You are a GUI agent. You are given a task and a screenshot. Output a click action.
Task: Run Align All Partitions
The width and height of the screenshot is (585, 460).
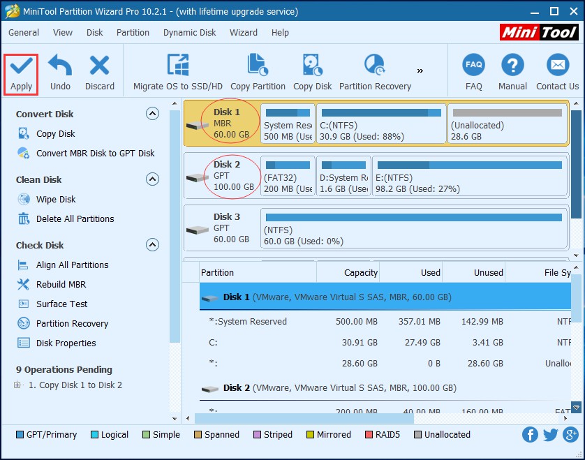63,265
